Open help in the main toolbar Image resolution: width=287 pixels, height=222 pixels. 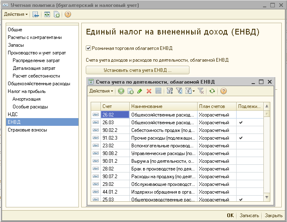pos(68,14)
